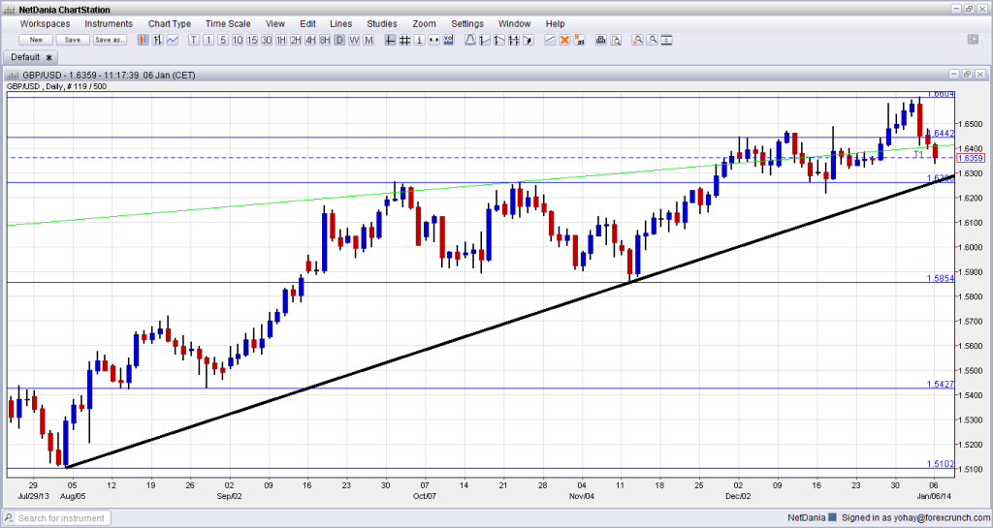
Task: Click the 1.5427 support level label
Action: point(941,385)
